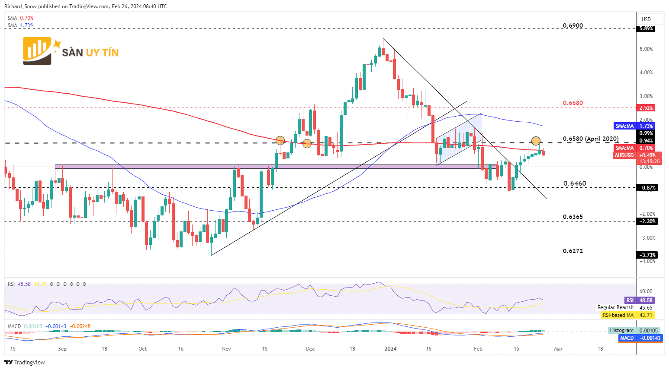
Task: Click the -0.87% price scale tag
Action: pos(648,188)
